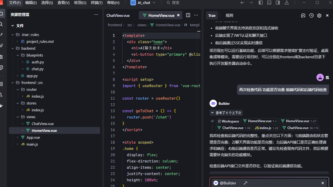
Task: Open the user account icon
Action: tap(286, 3)
